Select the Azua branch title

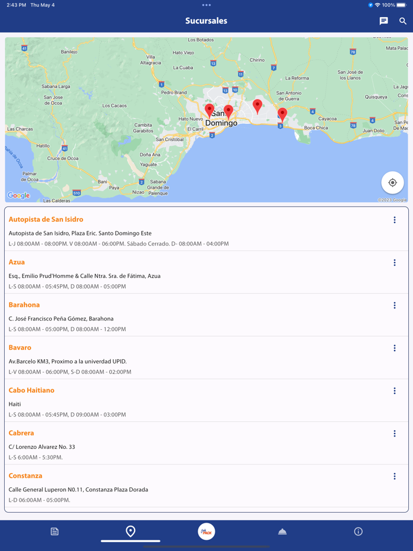17,262
